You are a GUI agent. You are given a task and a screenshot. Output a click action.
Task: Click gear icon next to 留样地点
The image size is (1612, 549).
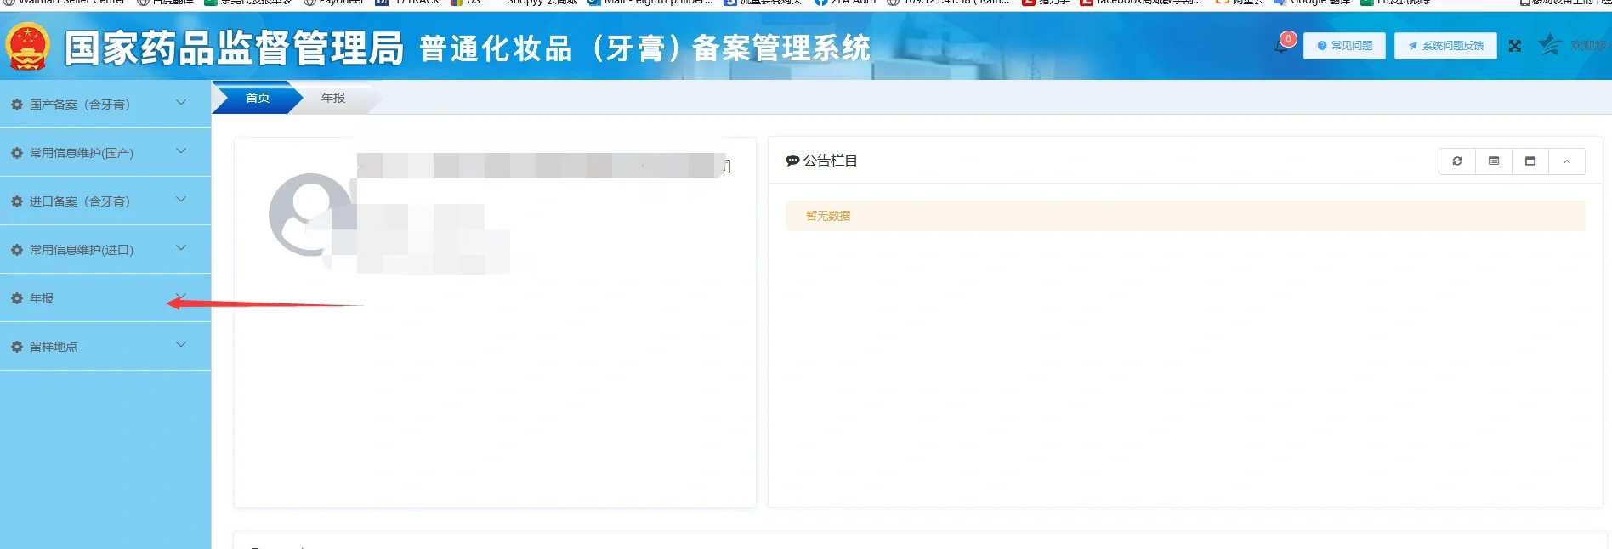point(16,347)
